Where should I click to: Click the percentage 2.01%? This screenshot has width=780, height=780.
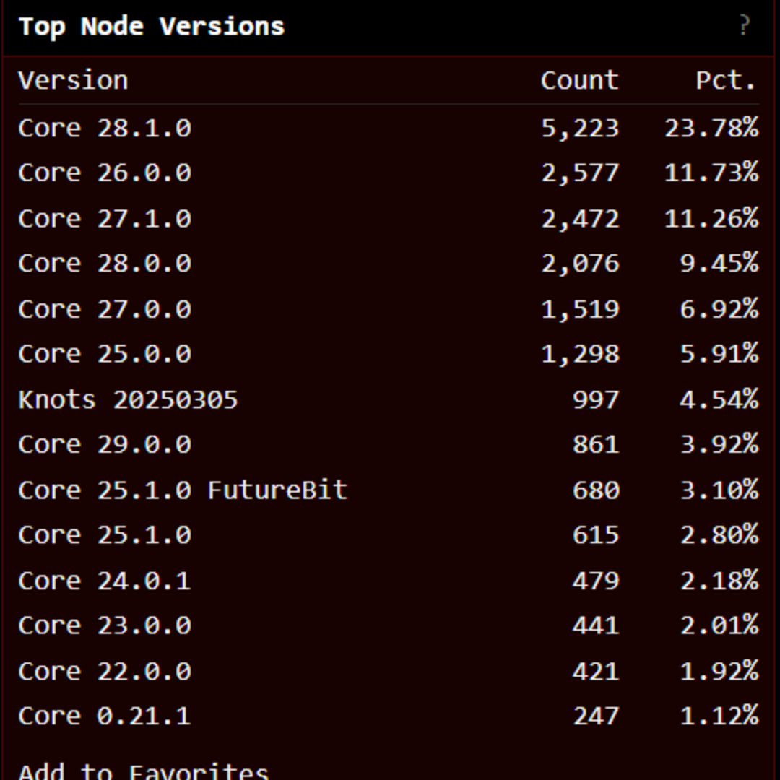pos(719,625)
